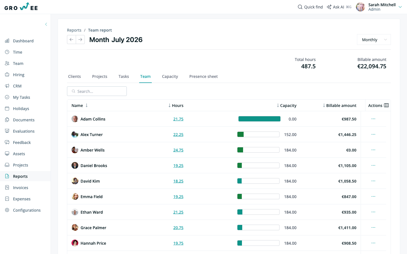Open actions menu for Ethan Ward

[373, 212]
